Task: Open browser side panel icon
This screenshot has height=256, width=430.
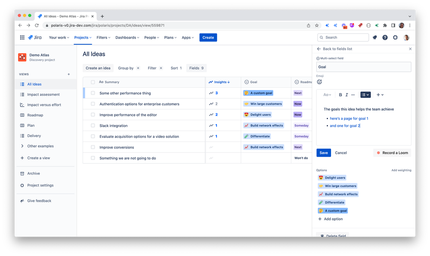Action: click(x=393, y=25)
